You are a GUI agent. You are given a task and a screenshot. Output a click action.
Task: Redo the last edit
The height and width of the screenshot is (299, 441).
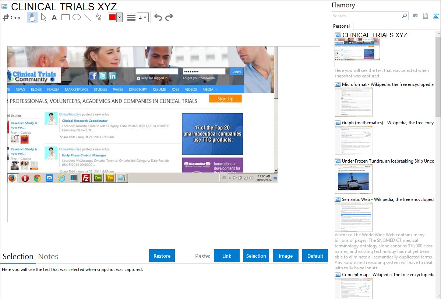coord(169,17)
